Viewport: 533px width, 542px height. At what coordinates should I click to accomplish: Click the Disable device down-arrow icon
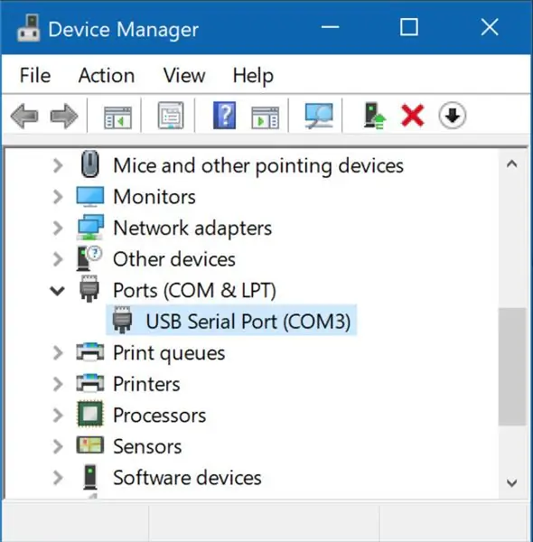pos(452,116)
